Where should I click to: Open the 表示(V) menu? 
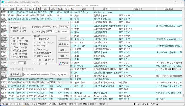(29, 5)
